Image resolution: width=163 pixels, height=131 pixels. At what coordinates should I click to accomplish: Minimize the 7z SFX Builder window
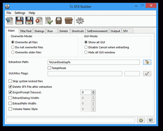[x=136, y=6]
